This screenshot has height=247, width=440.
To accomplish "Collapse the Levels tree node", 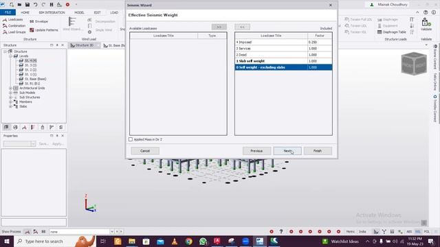I will tap(10, 56).
